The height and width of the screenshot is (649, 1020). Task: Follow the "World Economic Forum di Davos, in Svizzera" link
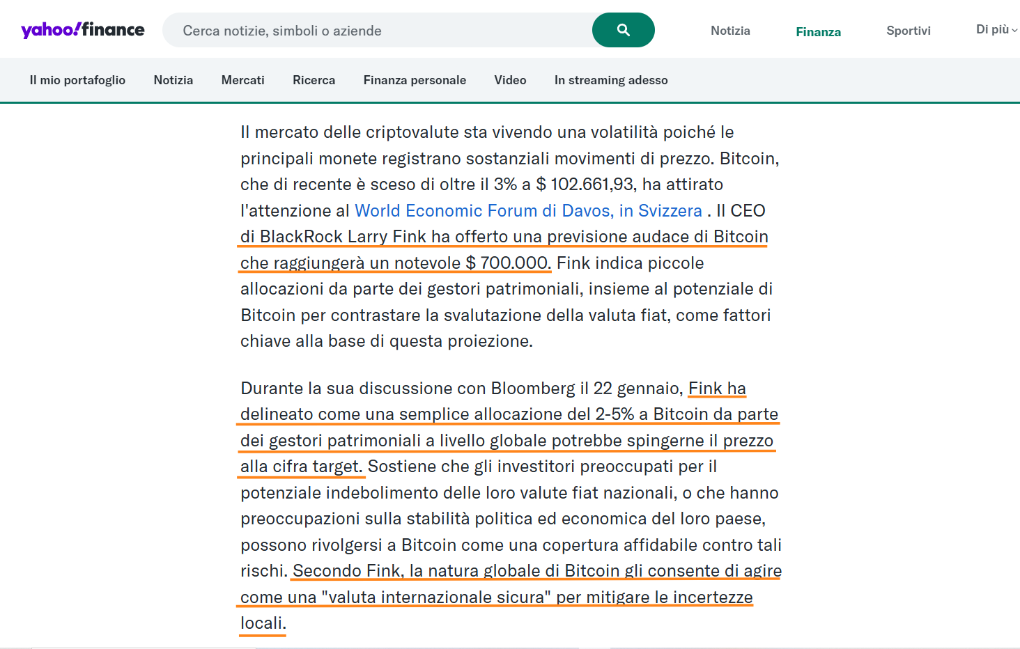click(x=528, y=211)
